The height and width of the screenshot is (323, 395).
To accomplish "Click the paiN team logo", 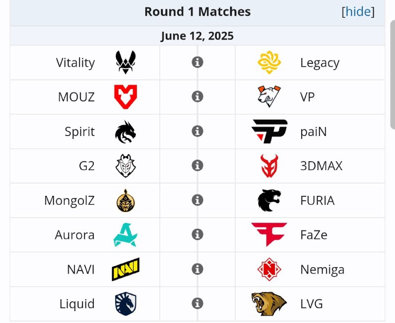I will [x=269, y=132].
